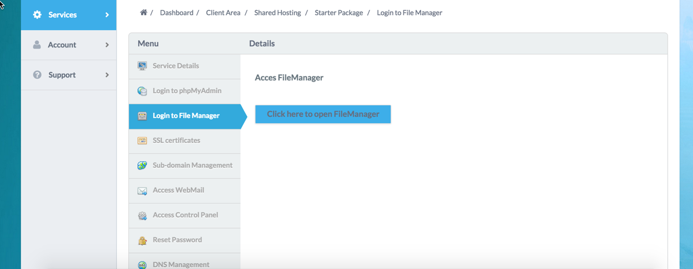693x269 pixels.
Task: Click the phpMyAdmin database globe icon
Action: (x=142, y=91)
